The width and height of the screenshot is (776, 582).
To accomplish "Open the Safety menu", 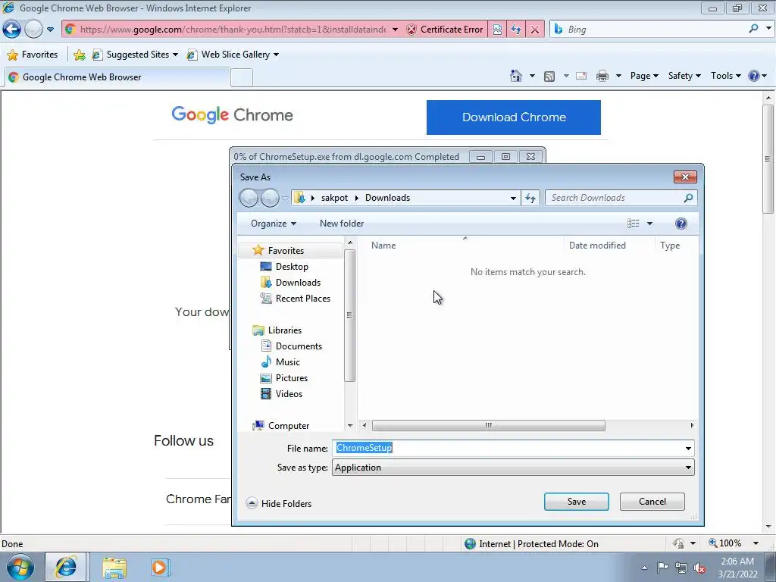I will point(684,76).
